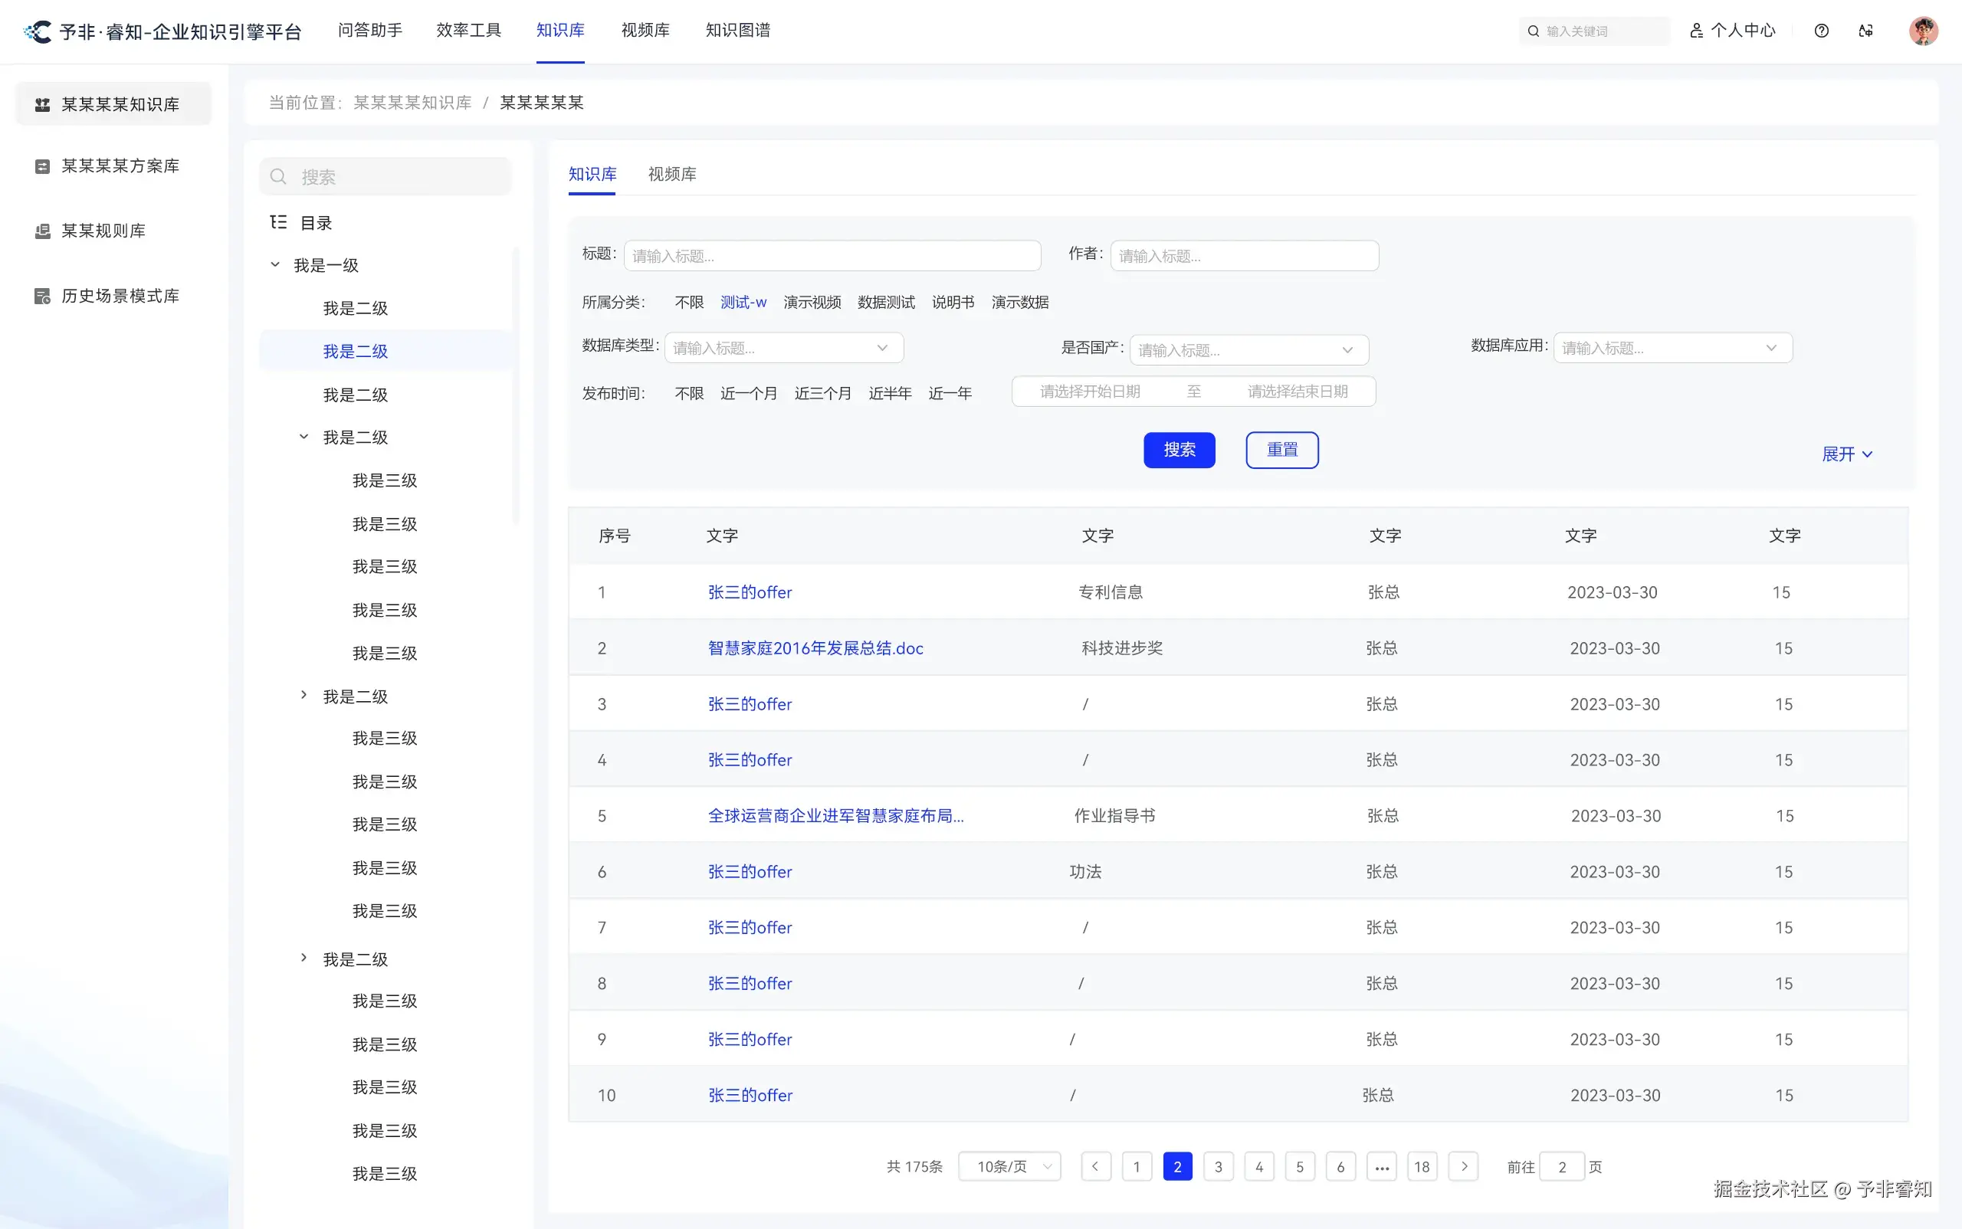Screen dimensions: 1962x1229
Task: Select 演示视频 category filter
Action: click(812, 303)
